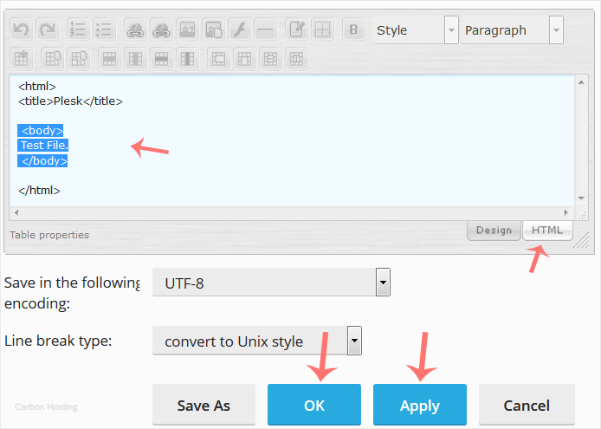
Task: Toggle Bold formatting button
Action: [353, 29]
